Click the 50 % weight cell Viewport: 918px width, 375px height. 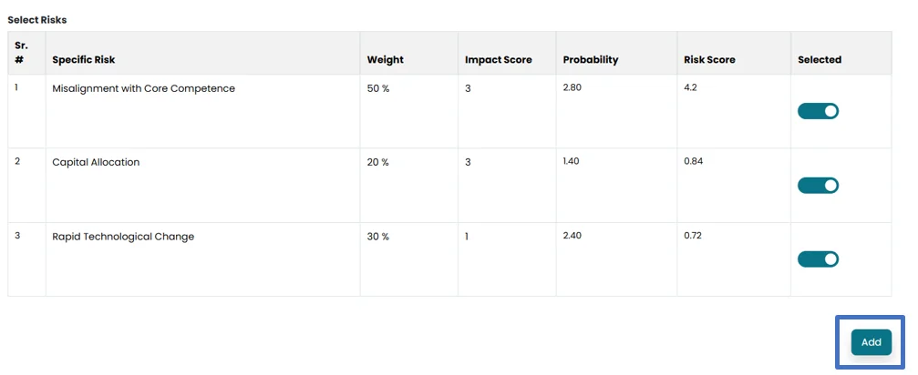coord(377,89)
